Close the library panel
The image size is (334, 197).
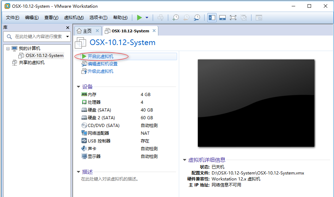coord(68,27)
